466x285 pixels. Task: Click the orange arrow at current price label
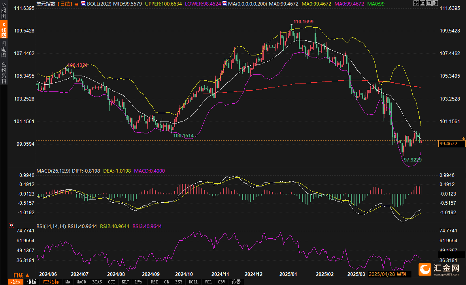pyautogui.click(x=463, y=139)
